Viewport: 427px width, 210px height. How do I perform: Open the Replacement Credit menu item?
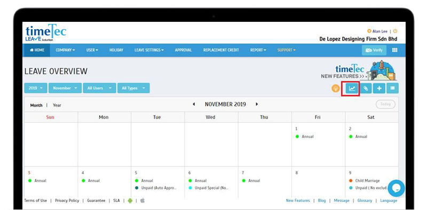click(x=221, y=50)
